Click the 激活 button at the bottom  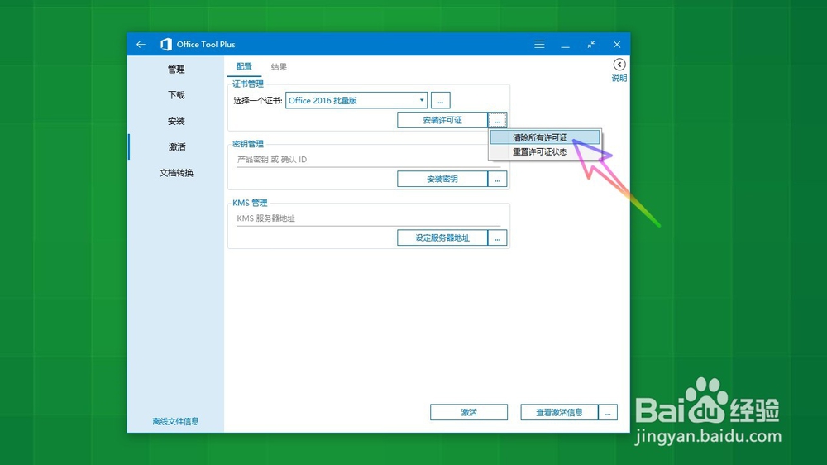(469, 412)
